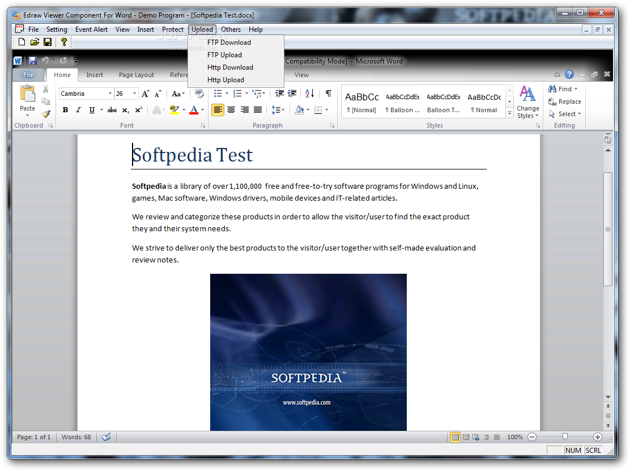630x471 pixels.
Task: Click the zoom slider thumb
Action: pos(565,436)
